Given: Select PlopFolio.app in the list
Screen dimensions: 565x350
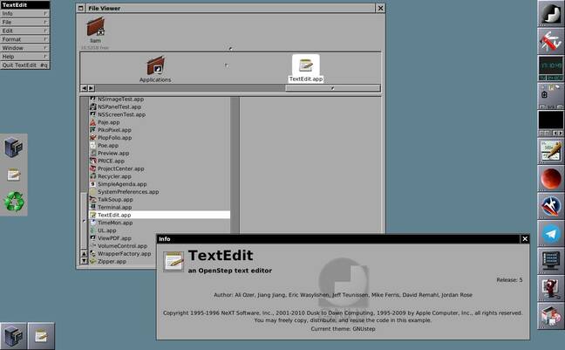Looking at the screenshot, I should tap(160, 138).
